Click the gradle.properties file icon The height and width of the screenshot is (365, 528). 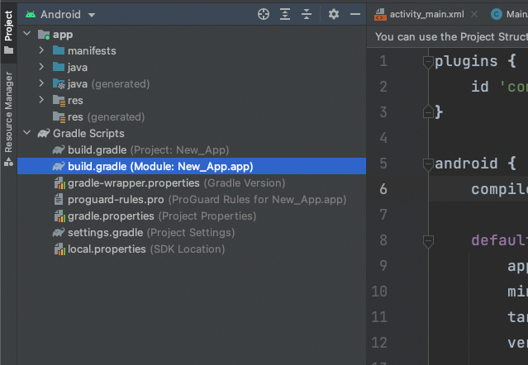click(x=59, y=216)
